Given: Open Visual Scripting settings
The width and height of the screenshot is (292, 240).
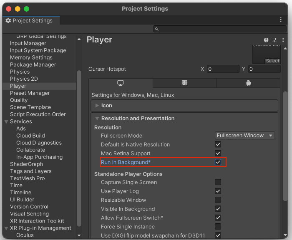Looking at the screenshot, I should 30,214.
